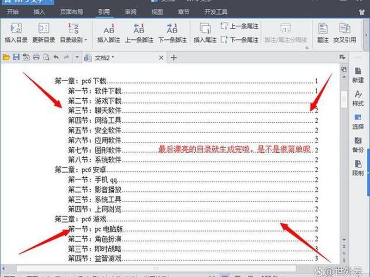
Task: Click horizontal scrollbar left arrow
Action: pyautogui.click(x=4, y=268)
